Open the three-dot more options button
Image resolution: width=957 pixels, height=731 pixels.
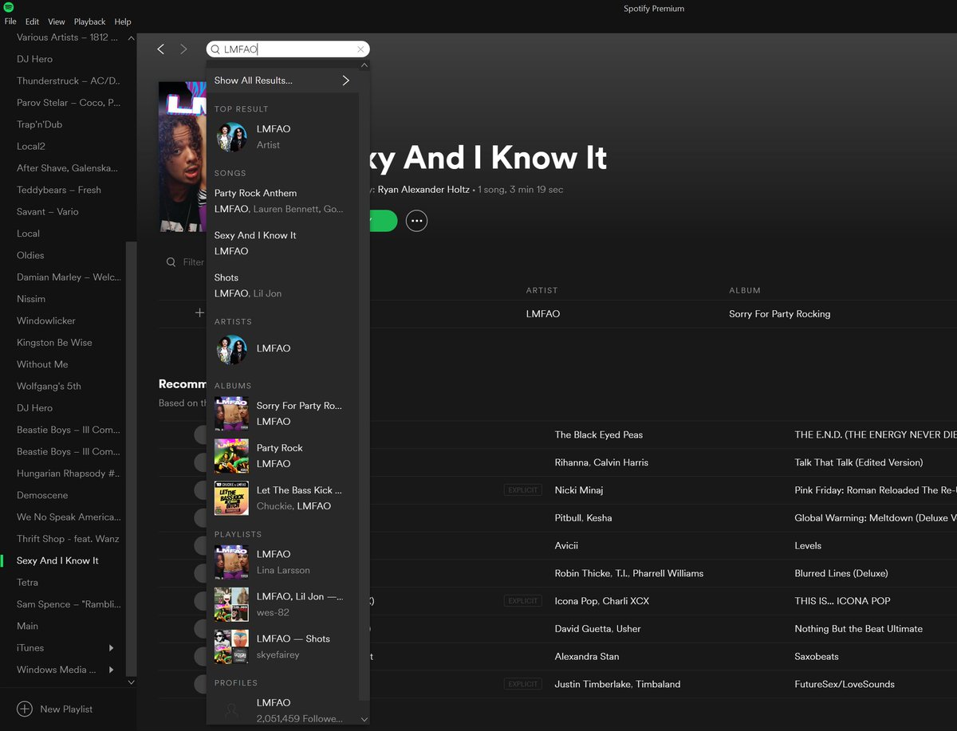tap(416, 221)
